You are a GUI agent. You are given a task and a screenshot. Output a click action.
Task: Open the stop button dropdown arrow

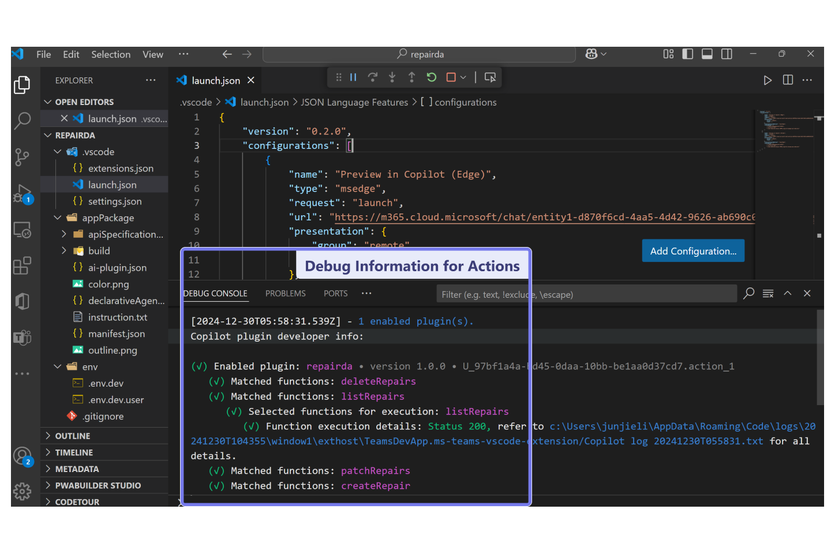click(463, 77)
